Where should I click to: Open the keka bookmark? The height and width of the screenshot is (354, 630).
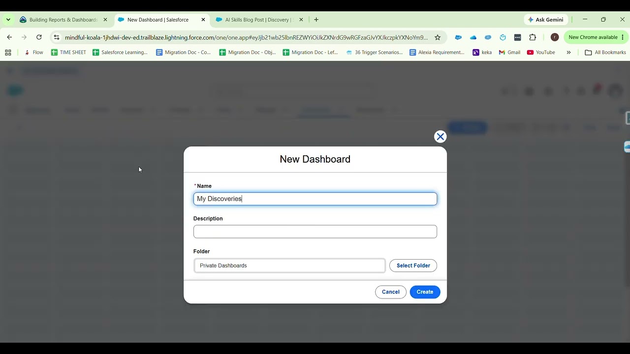[x=482, y=52]
